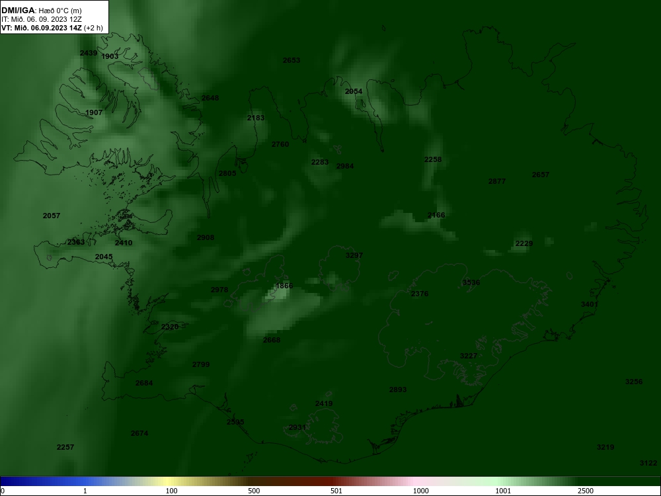
Task: Click the color scale label 500
Action: click(x=254, y=491)
